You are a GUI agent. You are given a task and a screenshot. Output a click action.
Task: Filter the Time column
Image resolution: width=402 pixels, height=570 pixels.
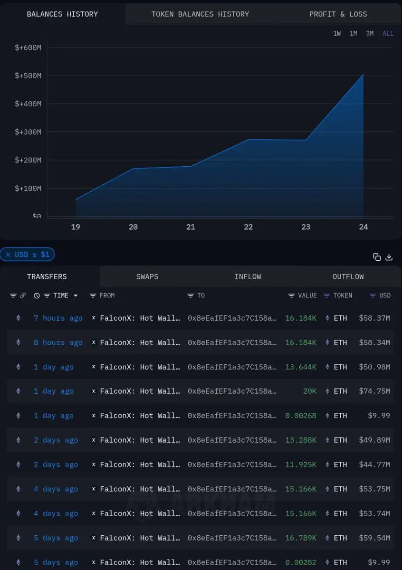[x=47, y=295]
